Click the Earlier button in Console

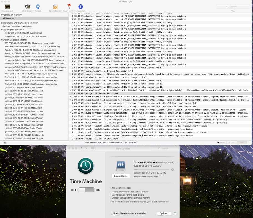(x=221, y=142)
